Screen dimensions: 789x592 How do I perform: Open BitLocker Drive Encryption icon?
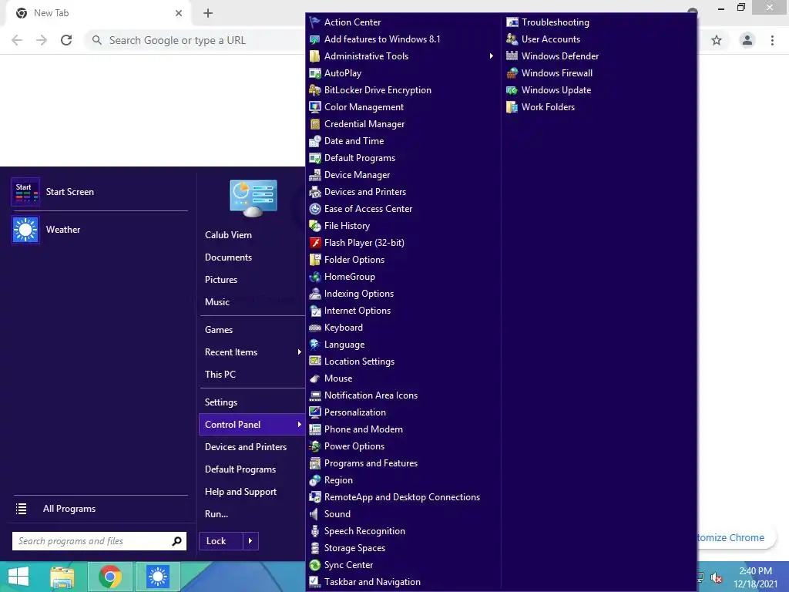(x=315, y=90)
